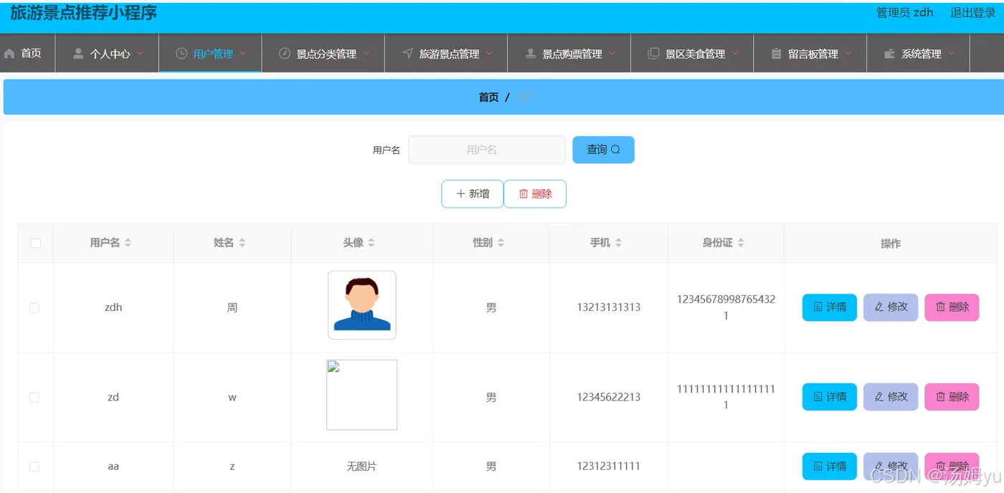
Task: Click the briefcase icon beside 系统管理
Action: [889, 54]
